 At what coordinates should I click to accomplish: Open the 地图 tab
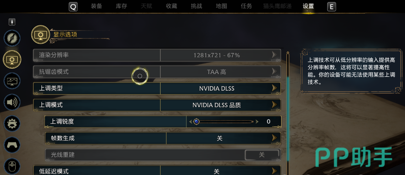pos(221,6)
